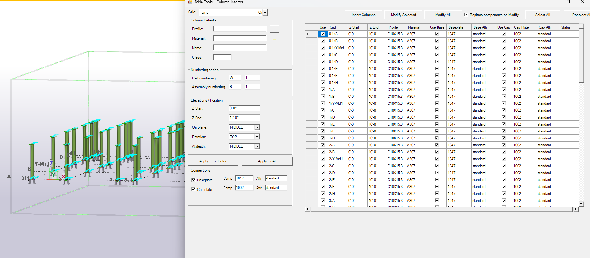Click the Select All button

[x=543, y=15]
